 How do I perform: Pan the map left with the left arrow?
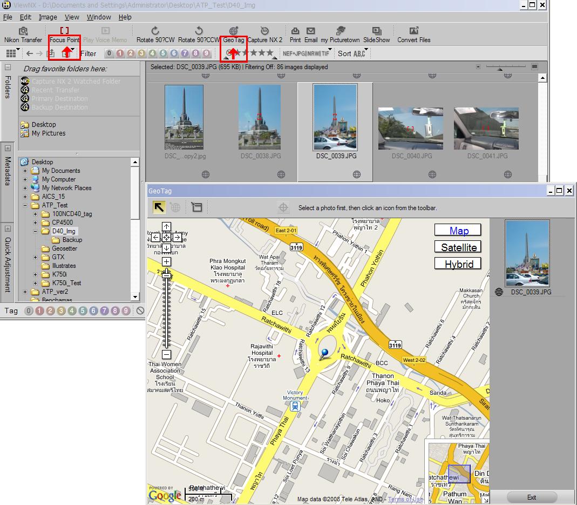pos(155,237)
